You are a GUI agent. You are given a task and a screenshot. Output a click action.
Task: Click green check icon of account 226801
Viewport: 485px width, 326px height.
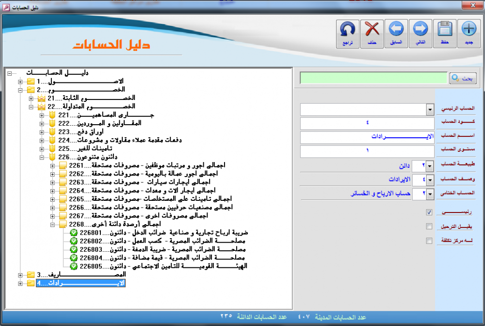(74, 232)
